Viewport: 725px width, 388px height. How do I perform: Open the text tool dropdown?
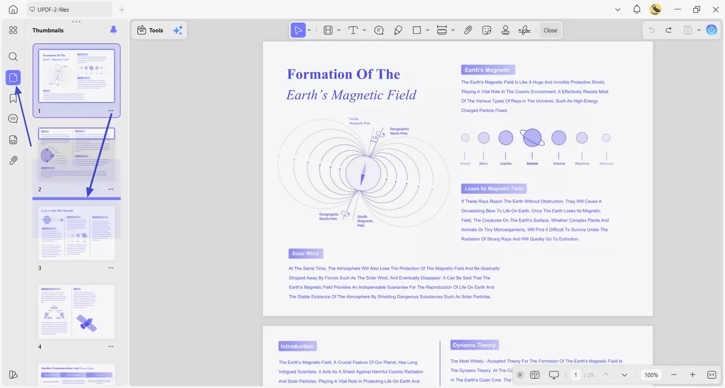coord(364,30)
